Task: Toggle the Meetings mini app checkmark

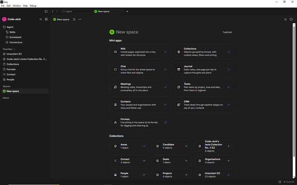Action: point(165,87)
